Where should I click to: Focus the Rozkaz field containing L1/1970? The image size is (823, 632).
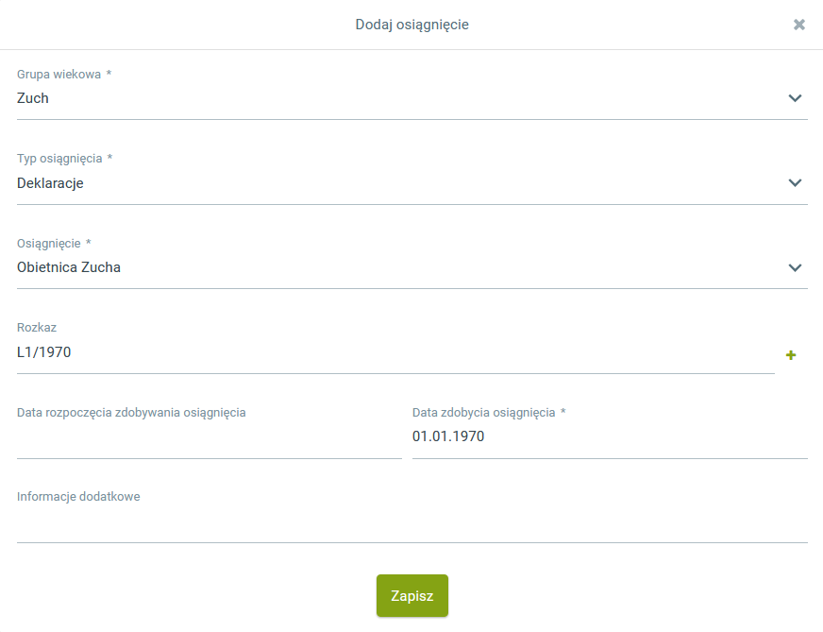pyautogui.click(x=378, y=352)
